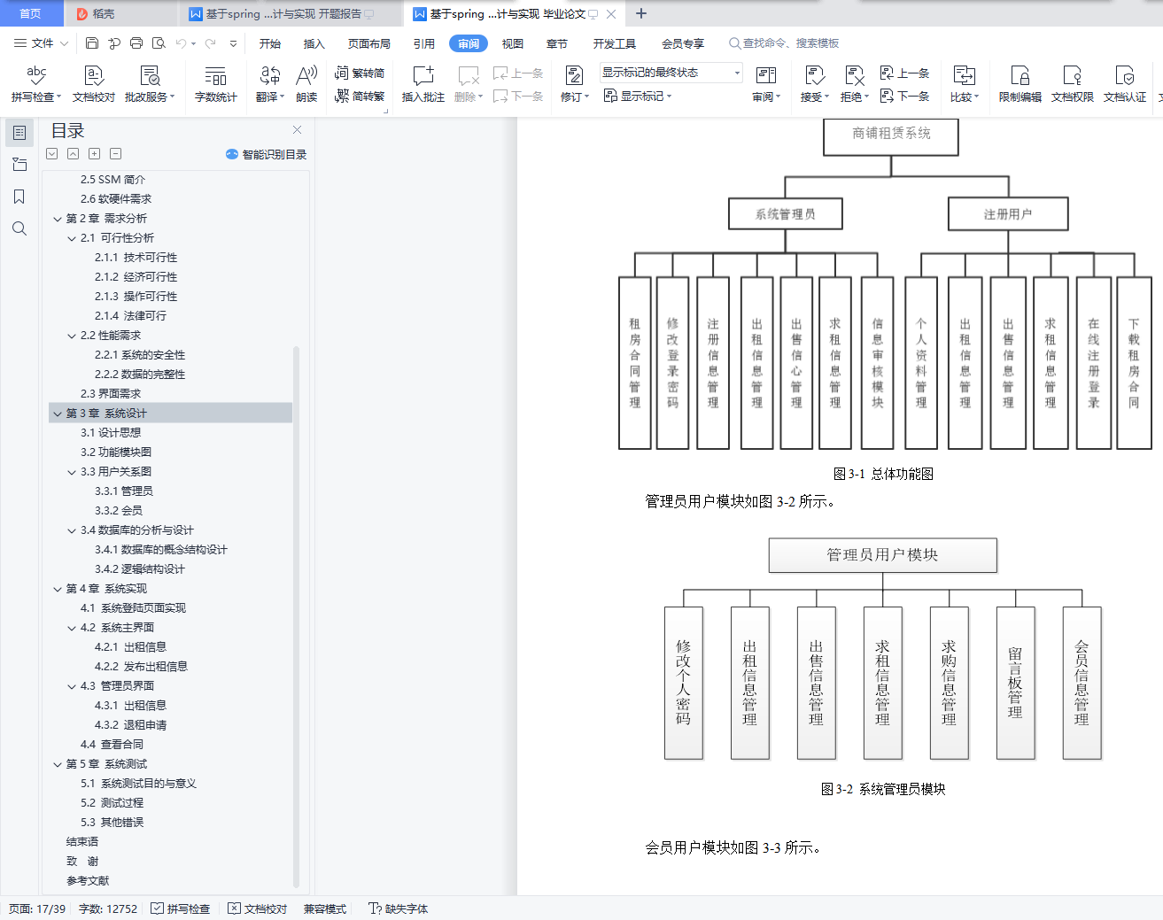Screen dimensions: 1163x920
Task: Add a new tab with the plus button
Action: [x=641, y=13]
